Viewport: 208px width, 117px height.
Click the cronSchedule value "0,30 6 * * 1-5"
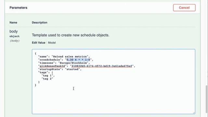[x=78, y=60]
